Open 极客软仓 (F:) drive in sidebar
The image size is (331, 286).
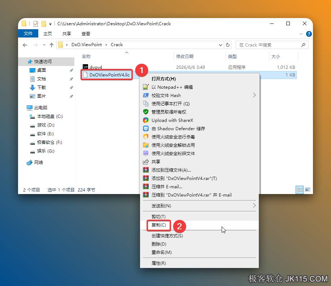[x=49, y=142]
